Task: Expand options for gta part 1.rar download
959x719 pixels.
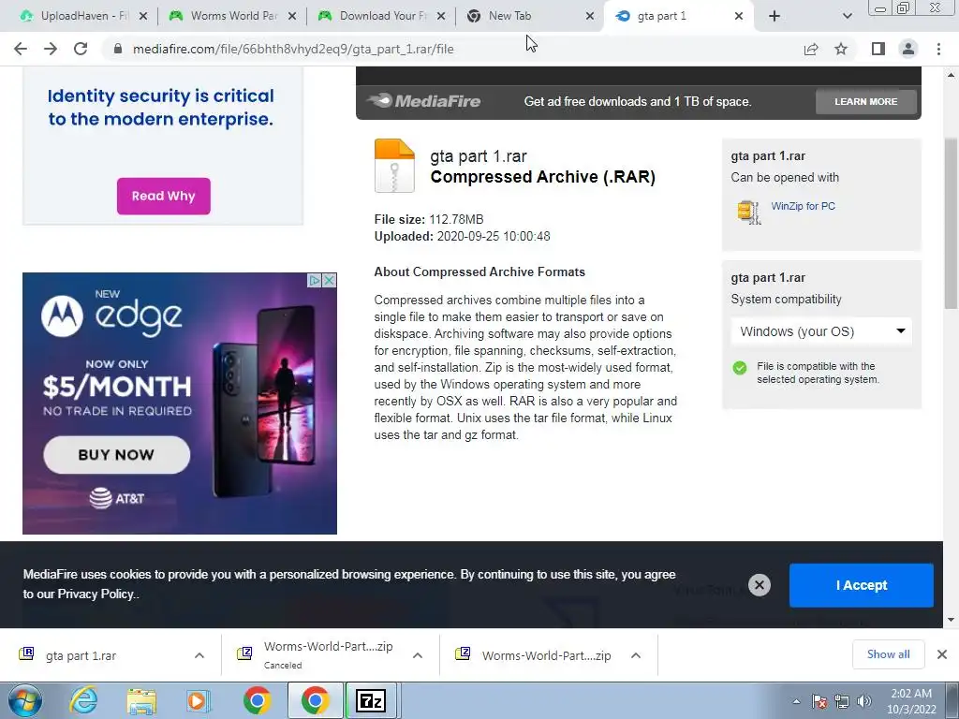Action: tap(199, 655)
